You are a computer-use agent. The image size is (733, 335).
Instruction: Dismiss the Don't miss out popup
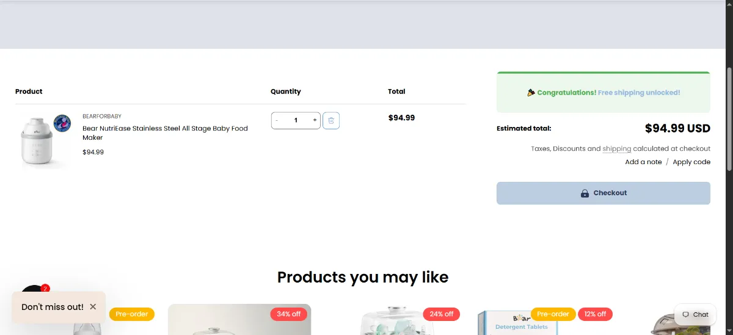pyautogui.click(x=93, y=307)
